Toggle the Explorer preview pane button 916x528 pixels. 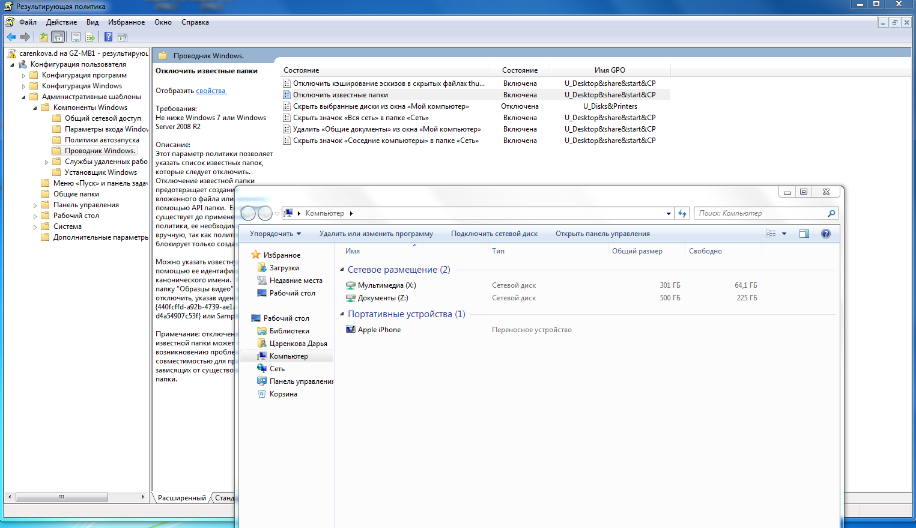(804, 234)
